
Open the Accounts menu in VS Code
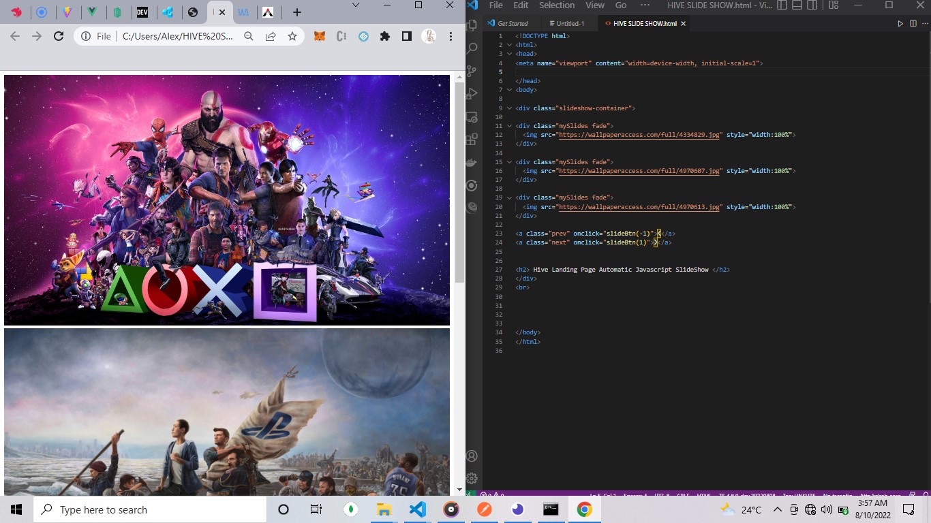click(x=472, y=456)
